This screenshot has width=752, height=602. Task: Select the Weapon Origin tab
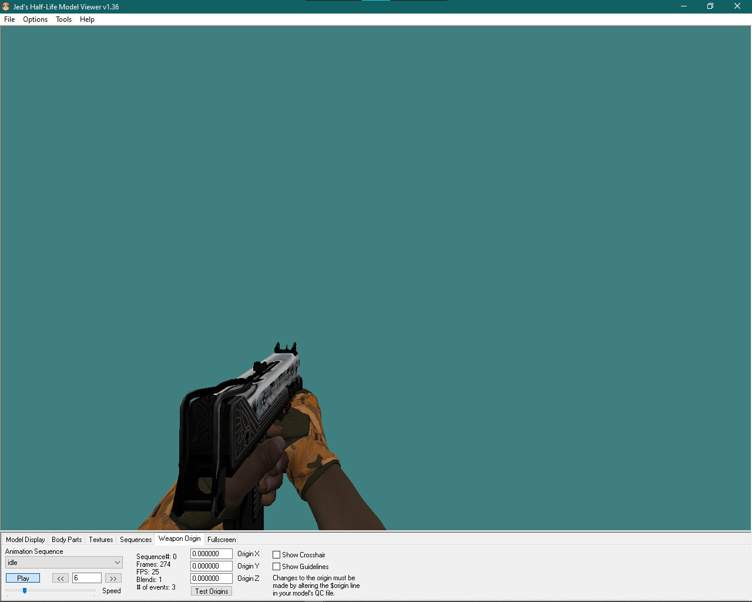coord(180,539)
